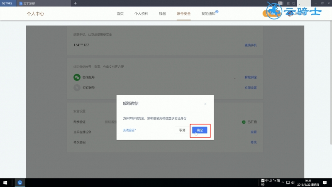Click the 个人中心 title
332x187 pixels.
tap(35, 14)
